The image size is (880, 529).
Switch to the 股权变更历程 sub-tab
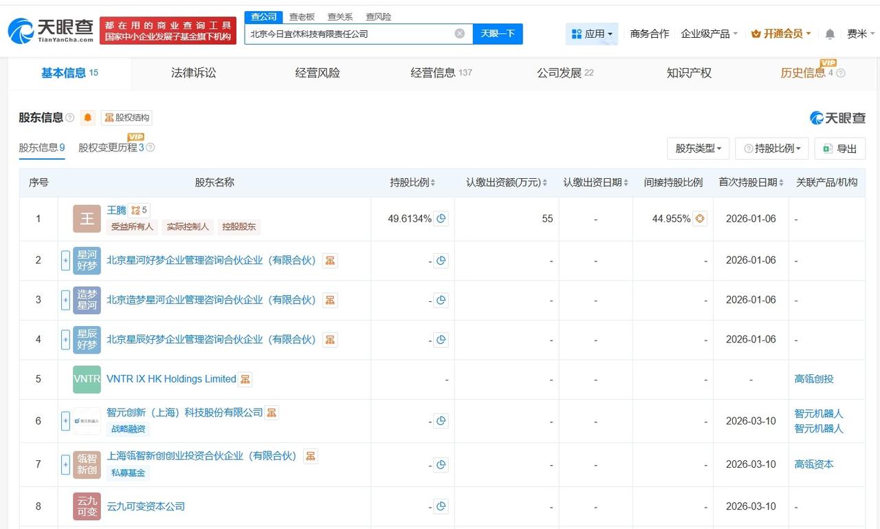pyautogui.click(x=111, y=147)
